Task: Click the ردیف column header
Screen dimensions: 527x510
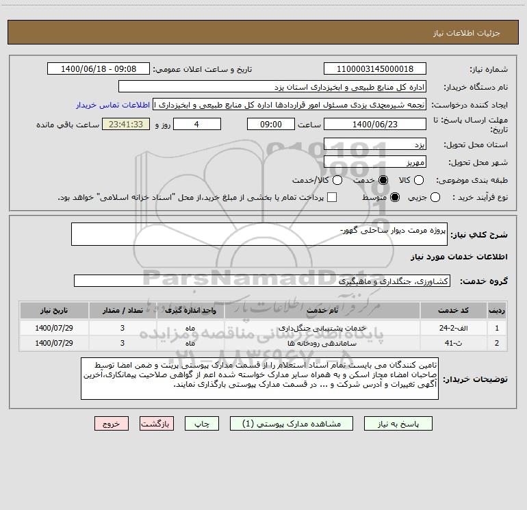Action: 497,310
